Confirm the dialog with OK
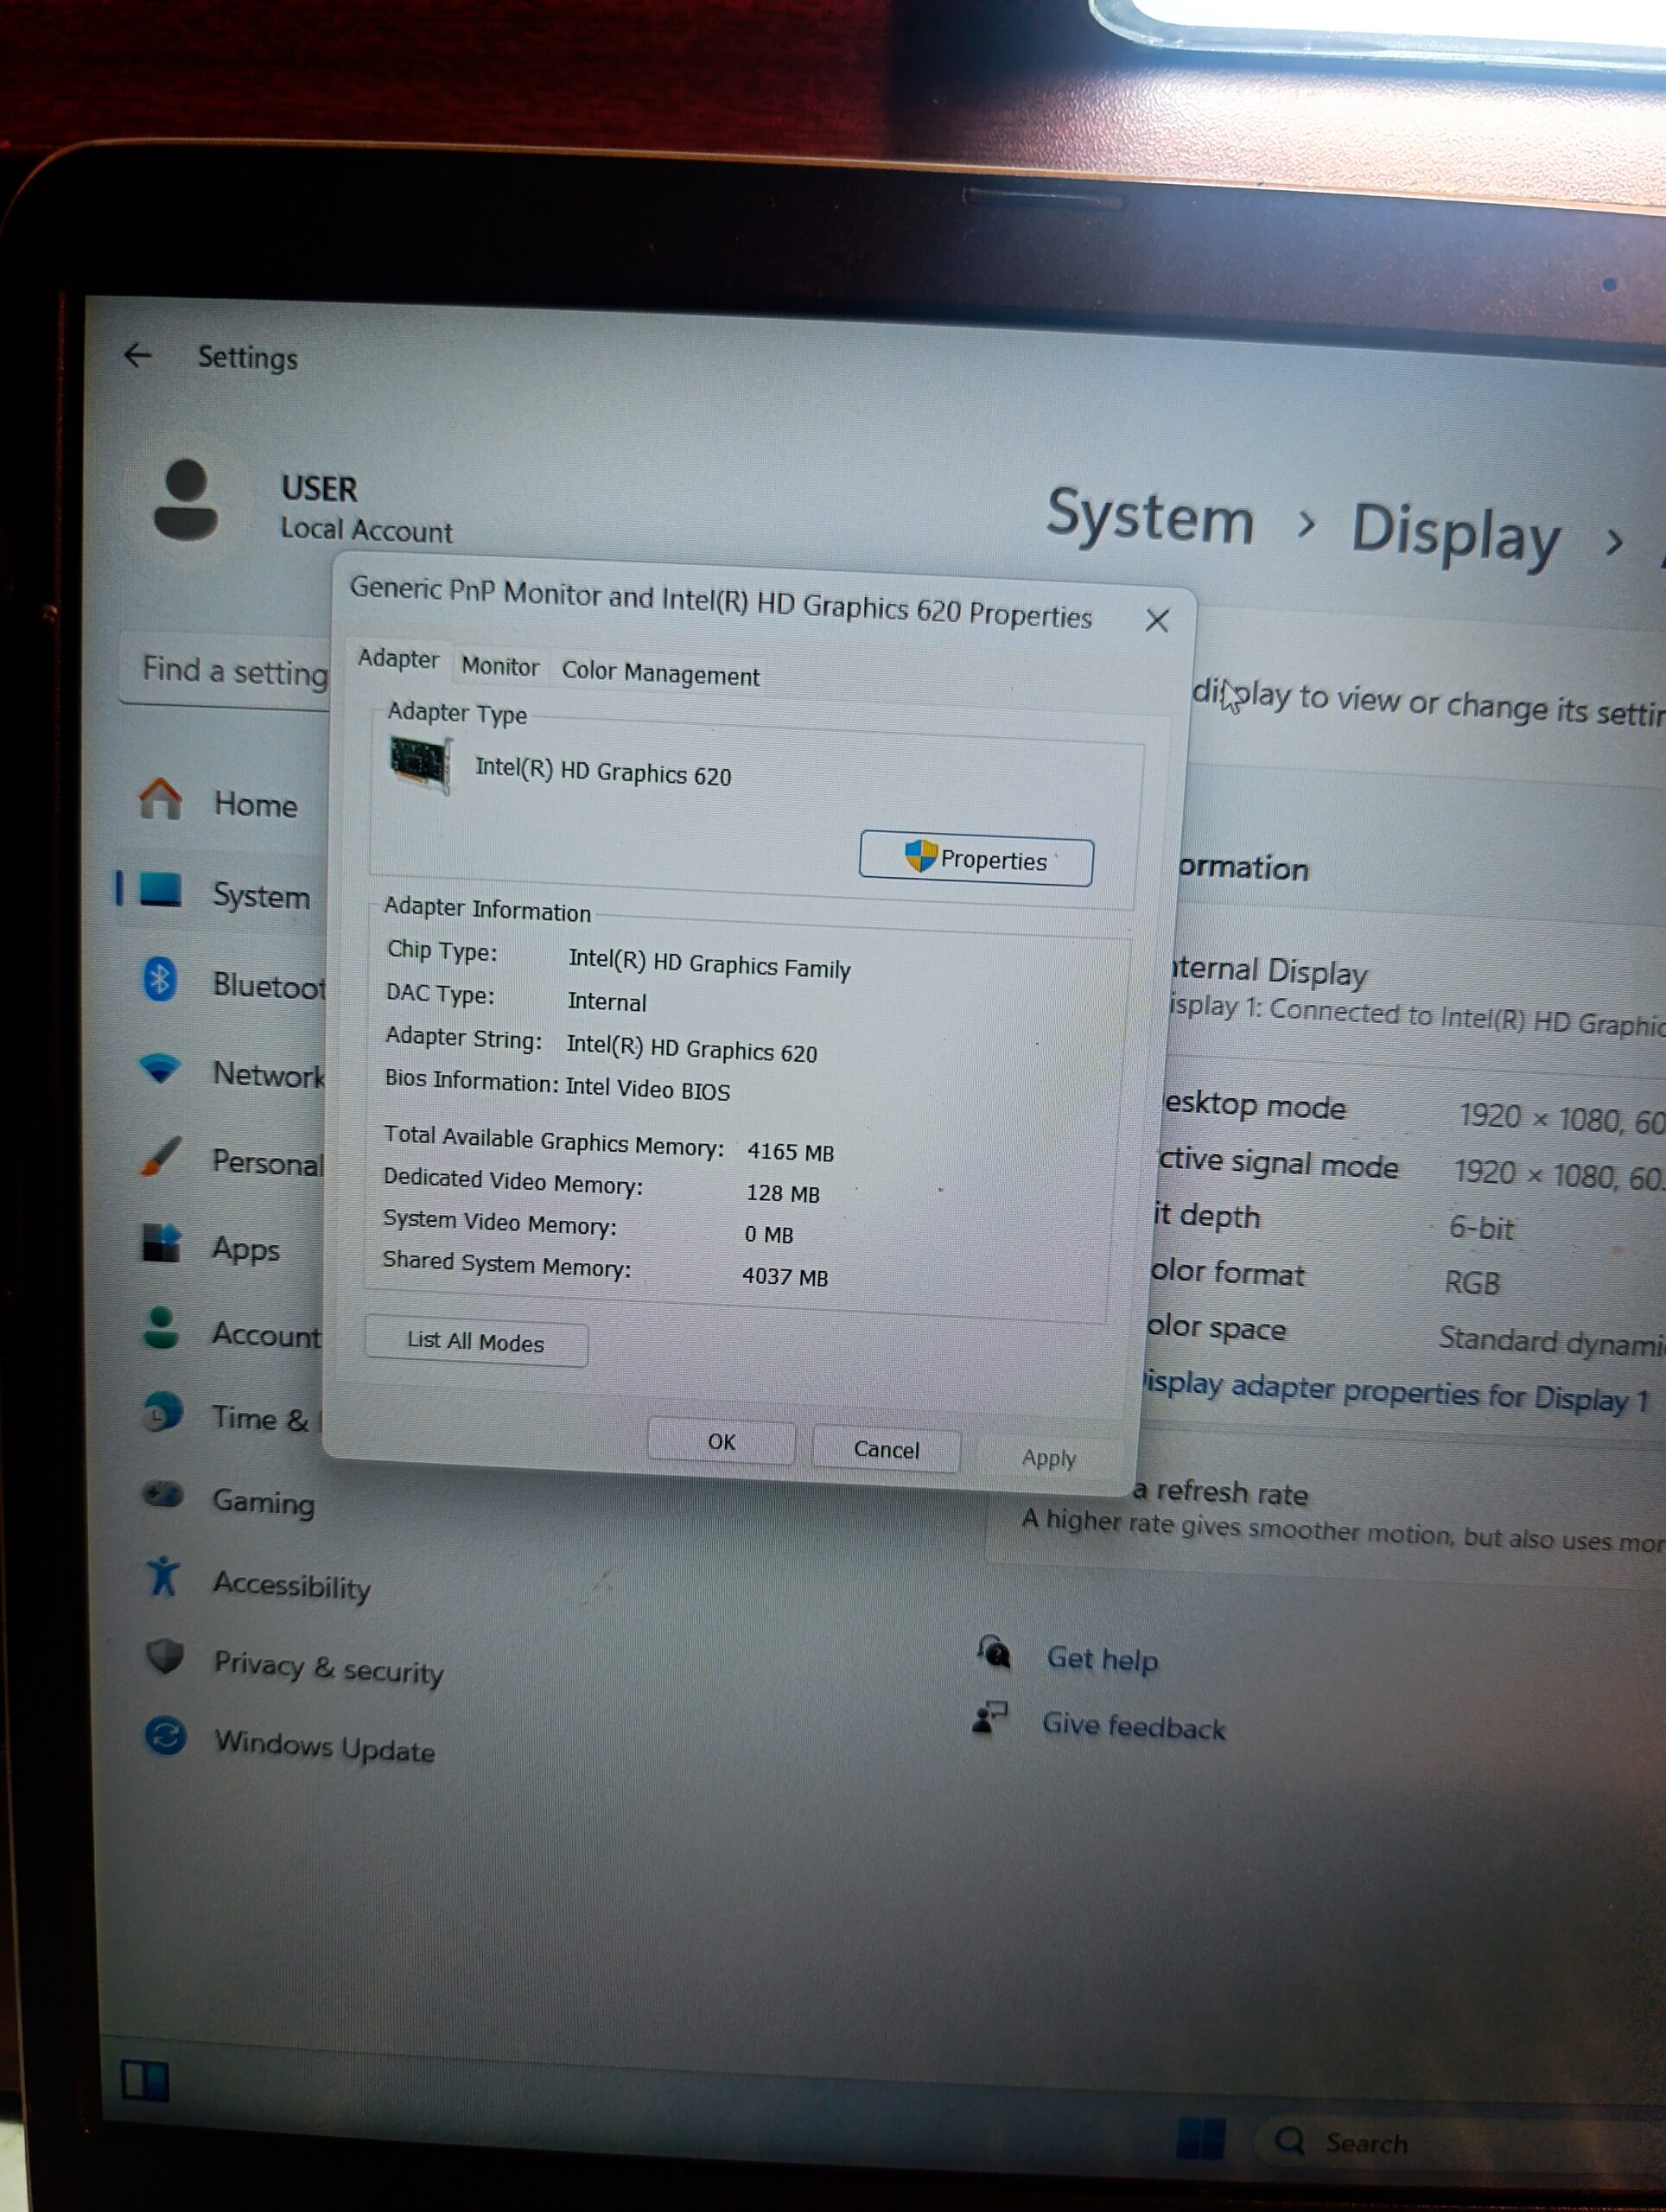1666x2212 pixels. tap(721, 1441)
